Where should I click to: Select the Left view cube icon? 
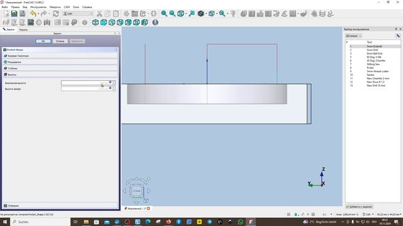click(145, 23)
